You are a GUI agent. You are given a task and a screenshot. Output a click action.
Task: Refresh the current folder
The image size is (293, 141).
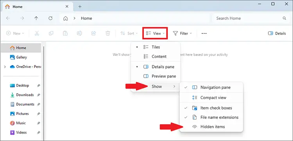tap(50, 18)
